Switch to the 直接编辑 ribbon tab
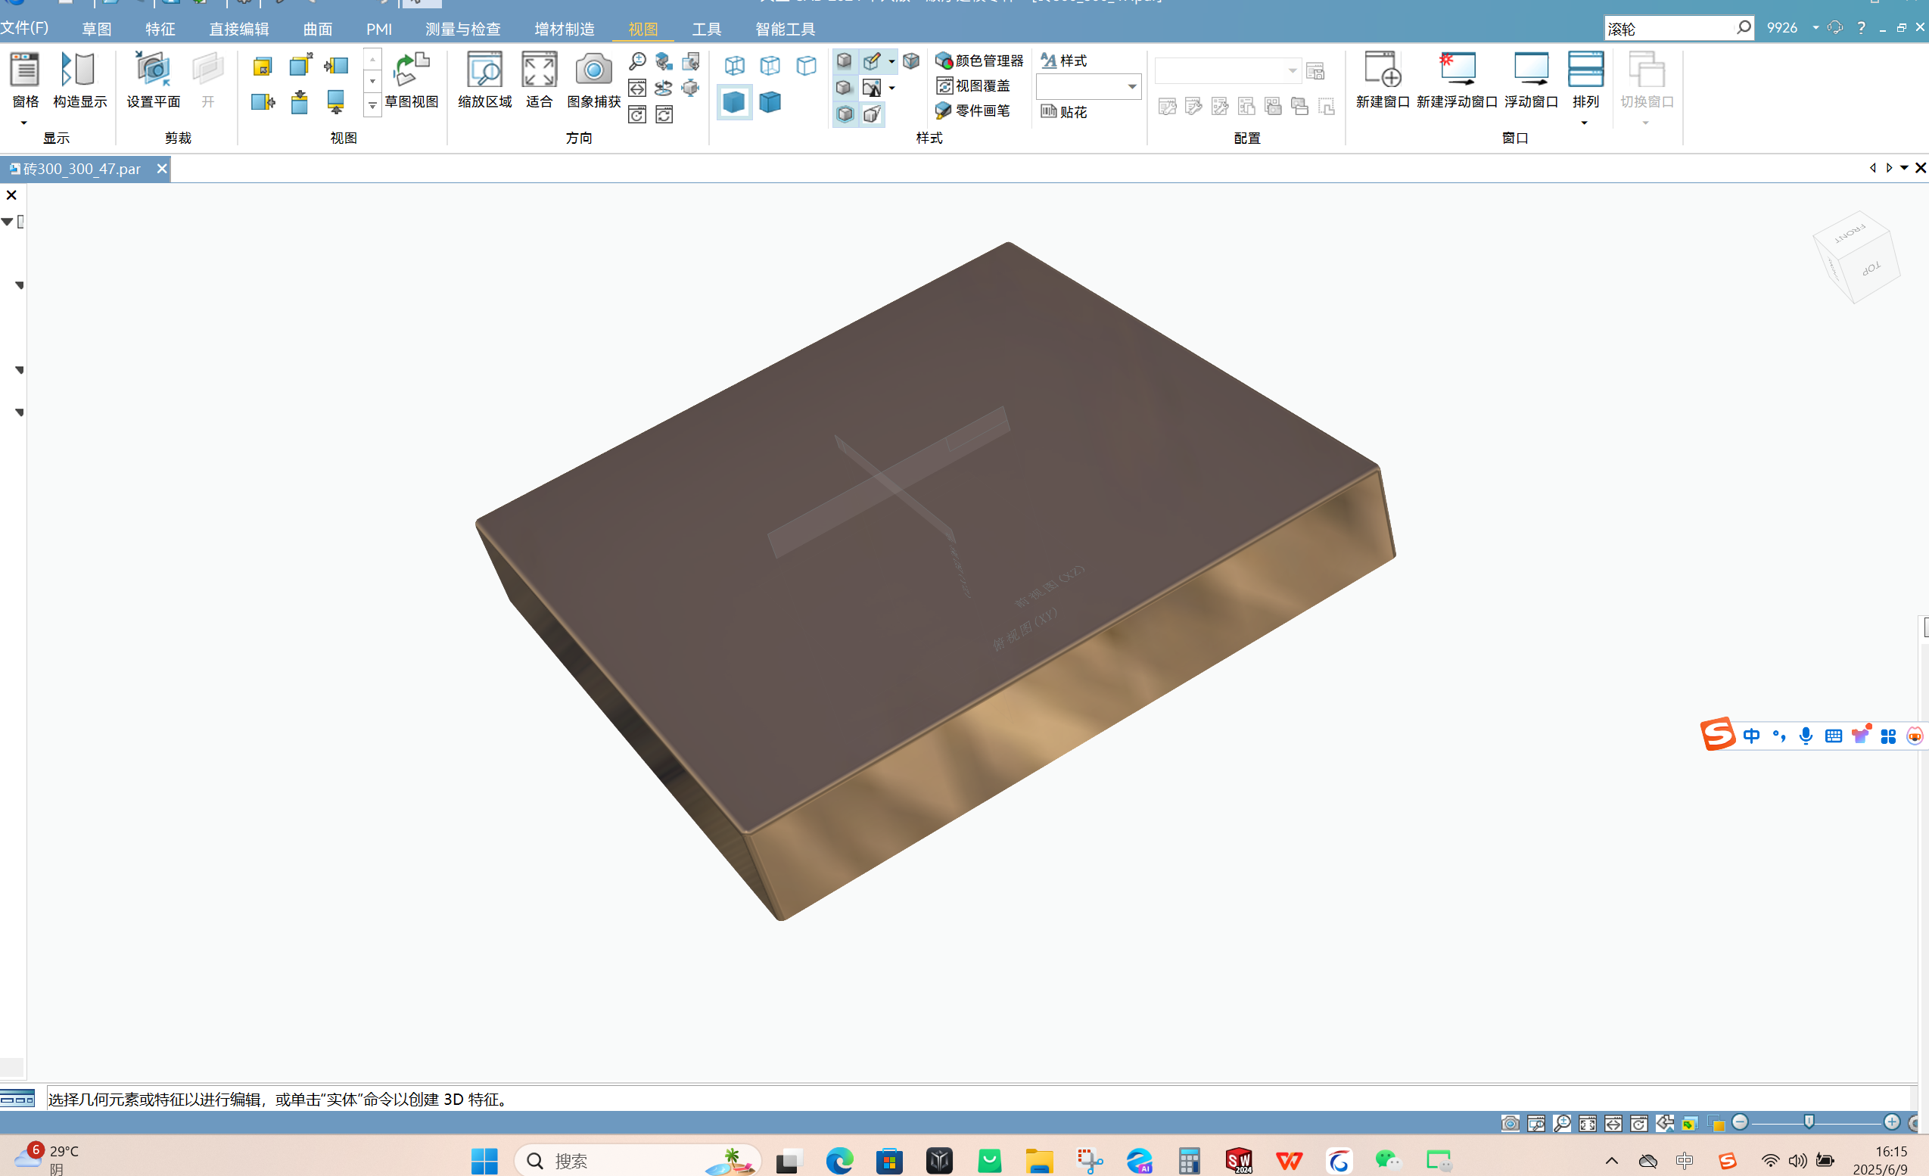 [x=239, y=29]
